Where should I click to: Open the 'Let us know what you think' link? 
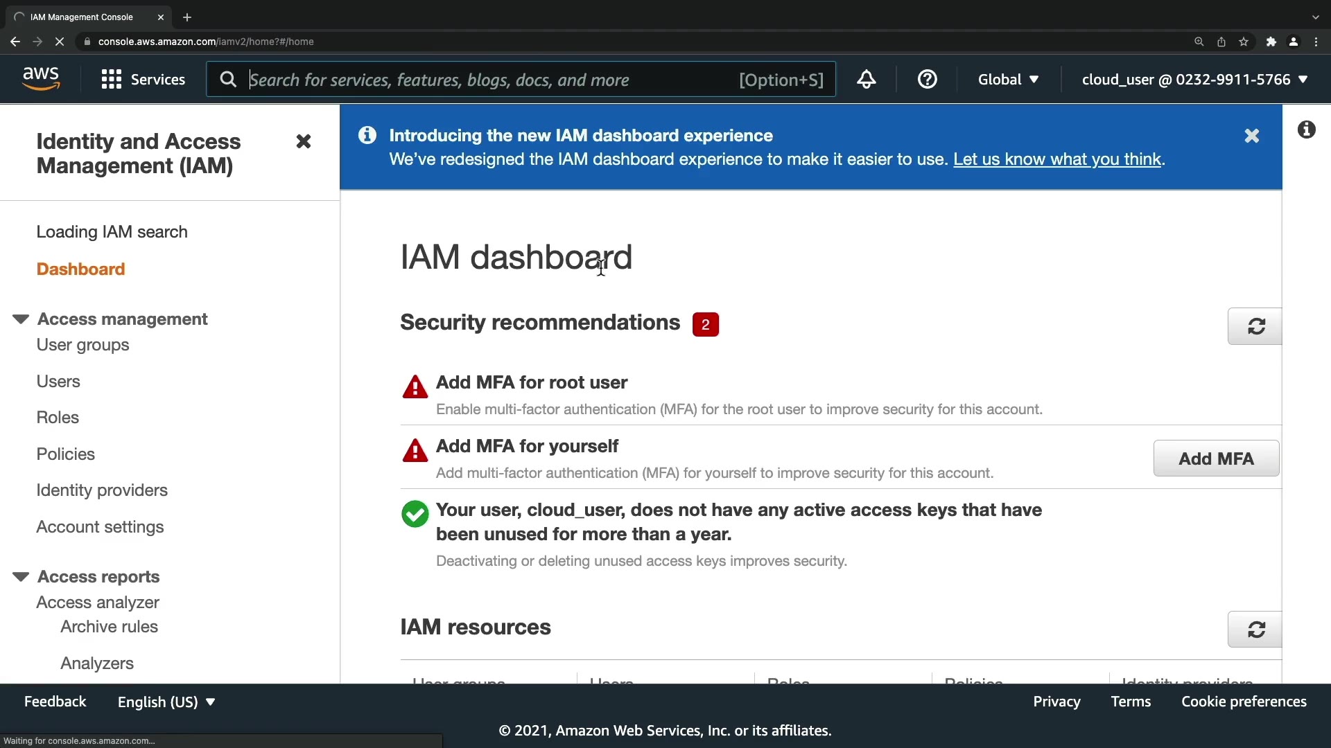coord(1056,159)
